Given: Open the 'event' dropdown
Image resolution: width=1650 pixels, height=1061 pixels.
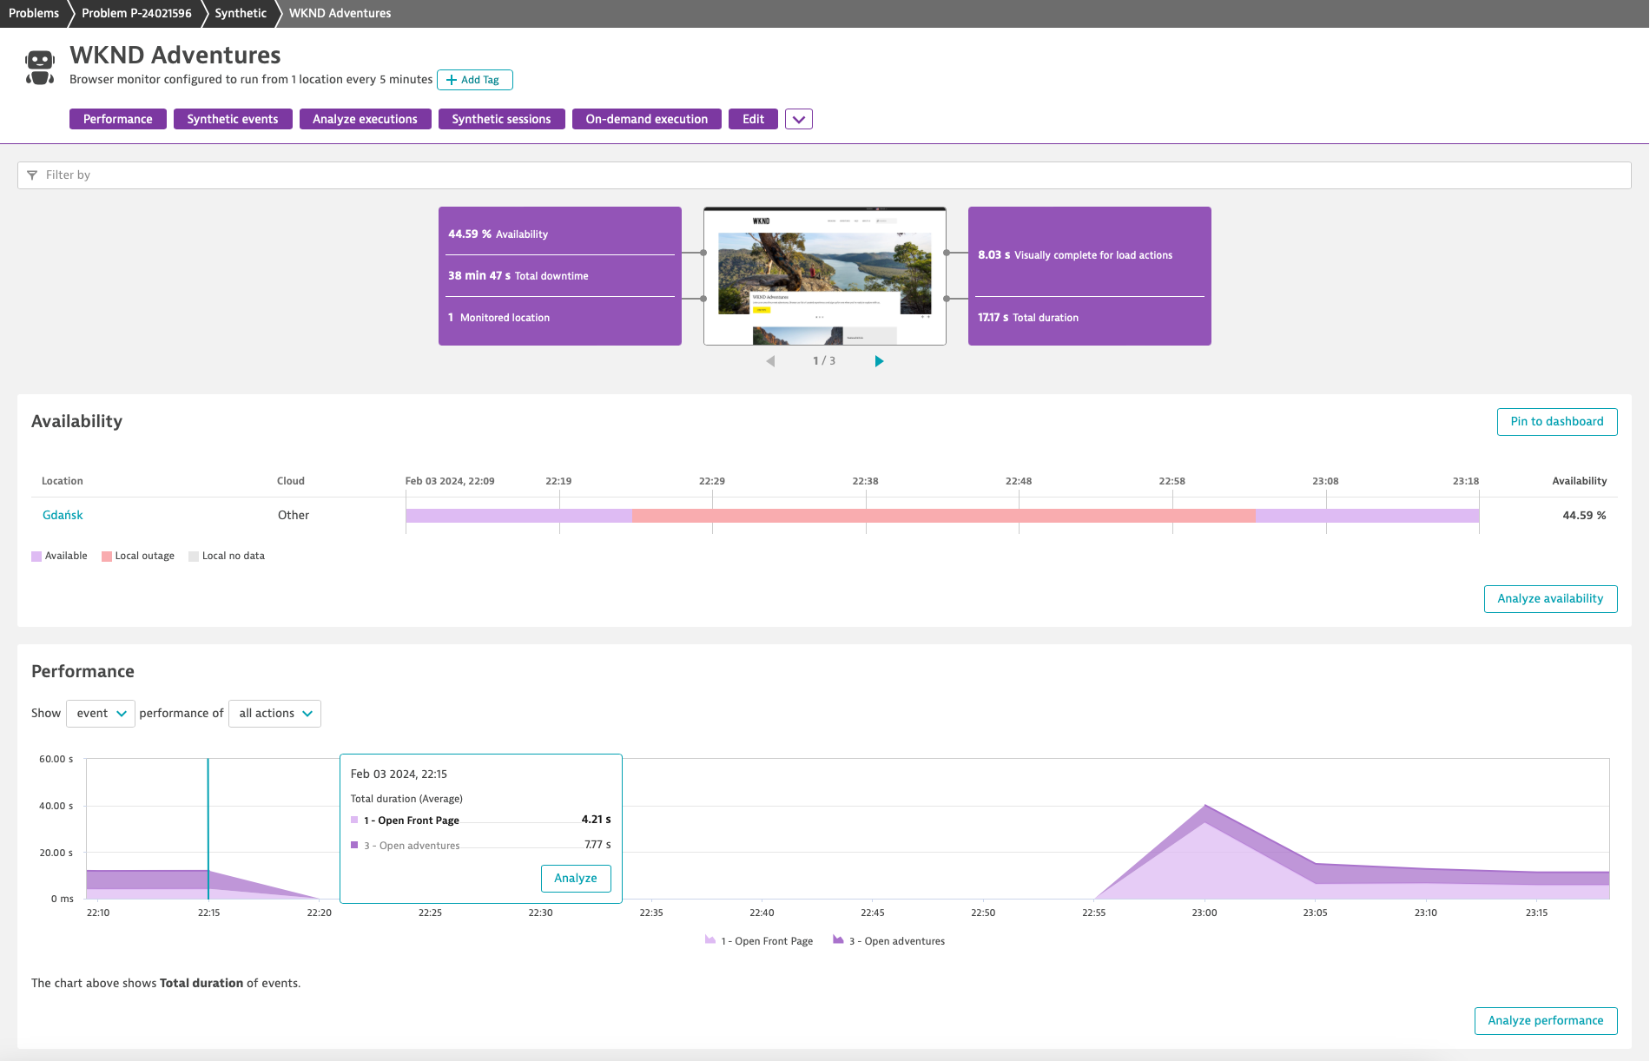Looking at the screenshot, I should pyautogui.click(x=100, y=713).
